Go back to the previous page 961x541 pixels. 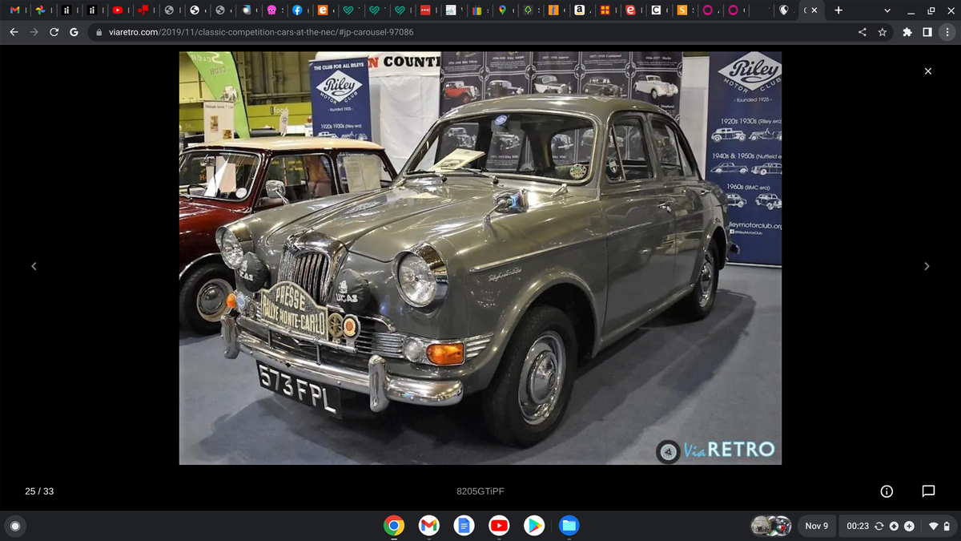(x=14, y=33)
